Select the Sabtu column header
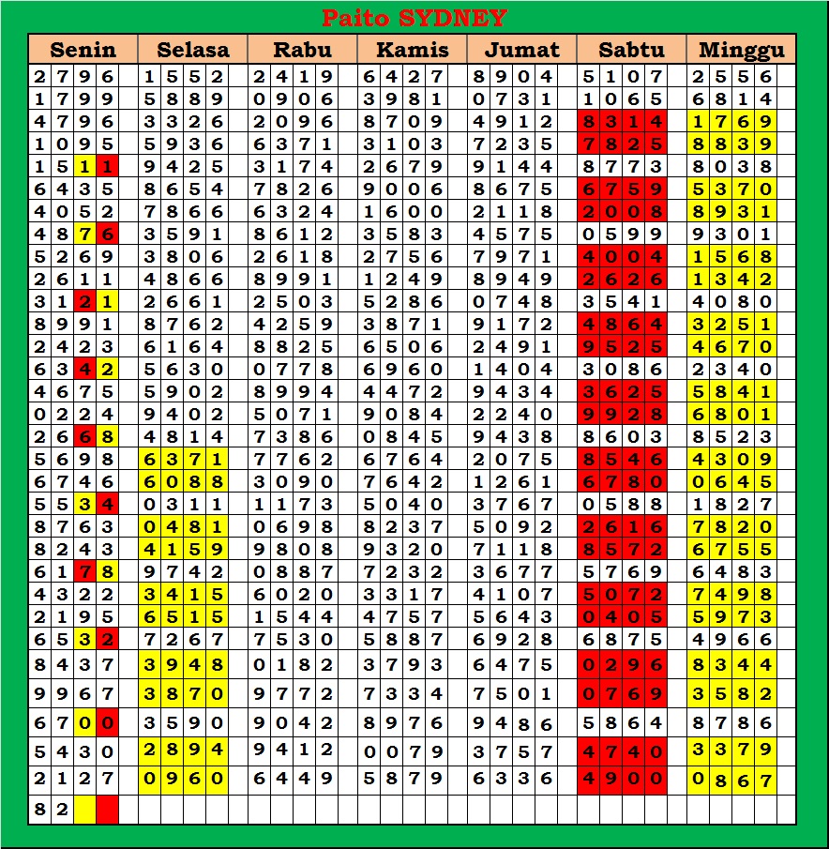 tap(631, 50)
